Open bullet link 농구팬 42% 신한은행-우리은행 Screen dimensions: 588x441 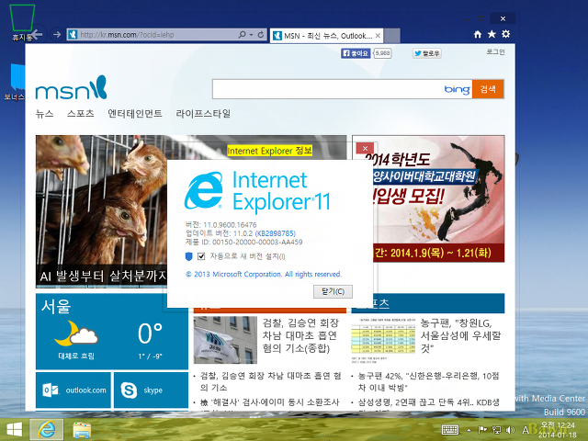tap(429, 381)
